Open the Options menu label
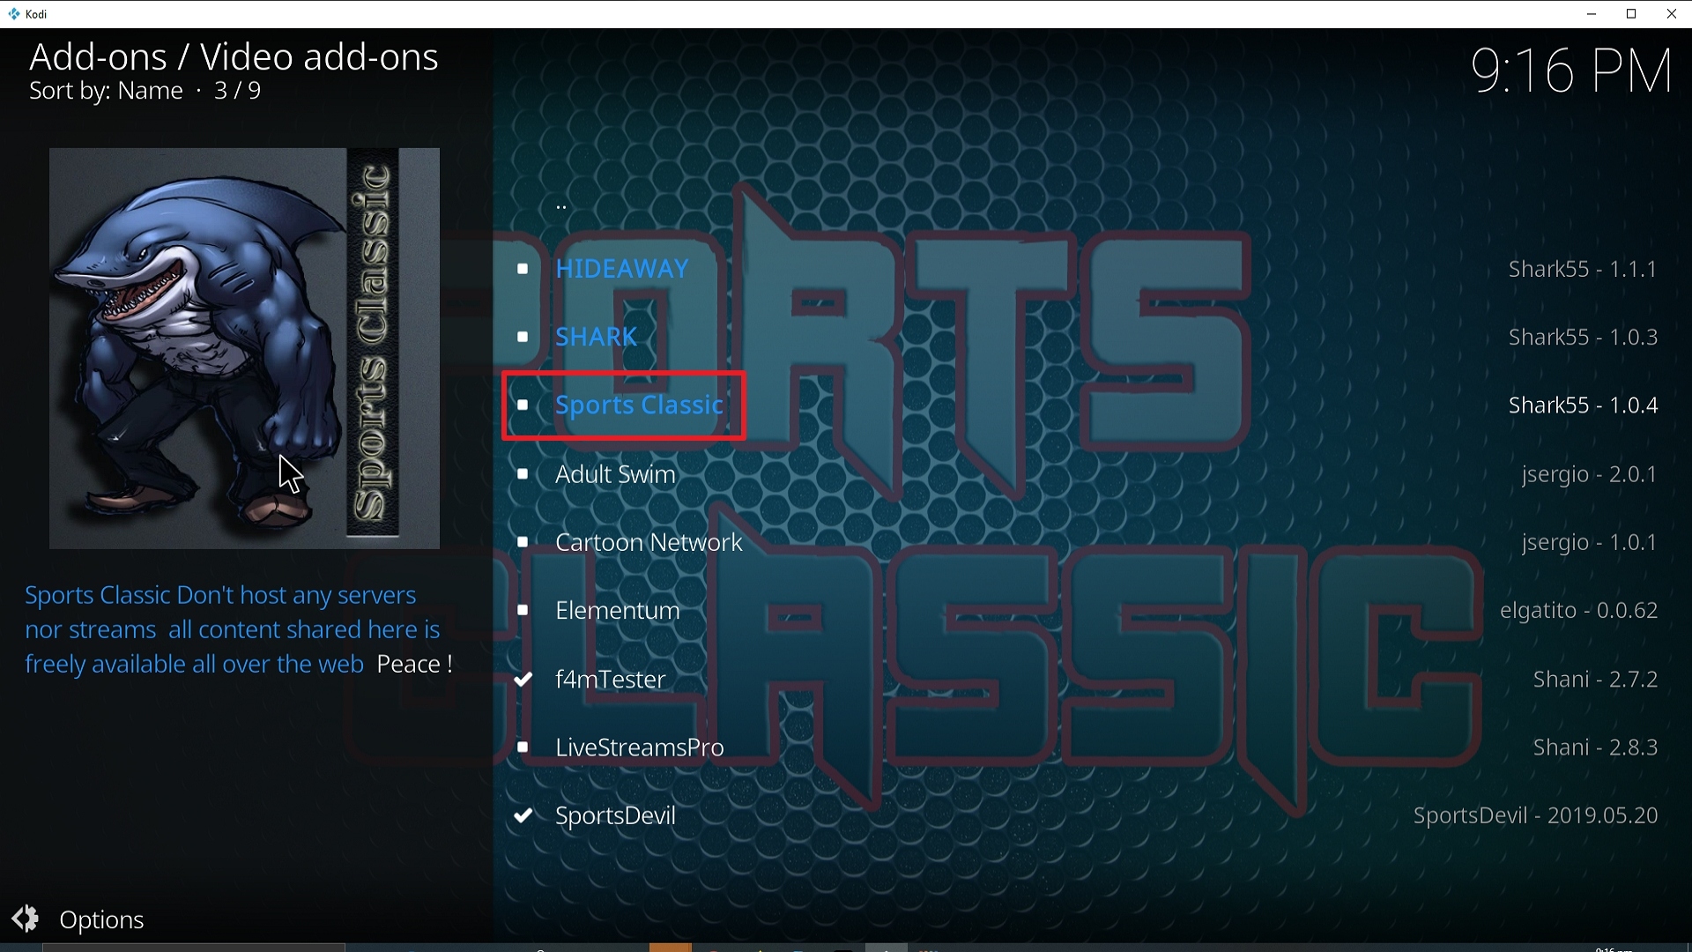The image size is (1692, 952). click(x=101, y=920)
